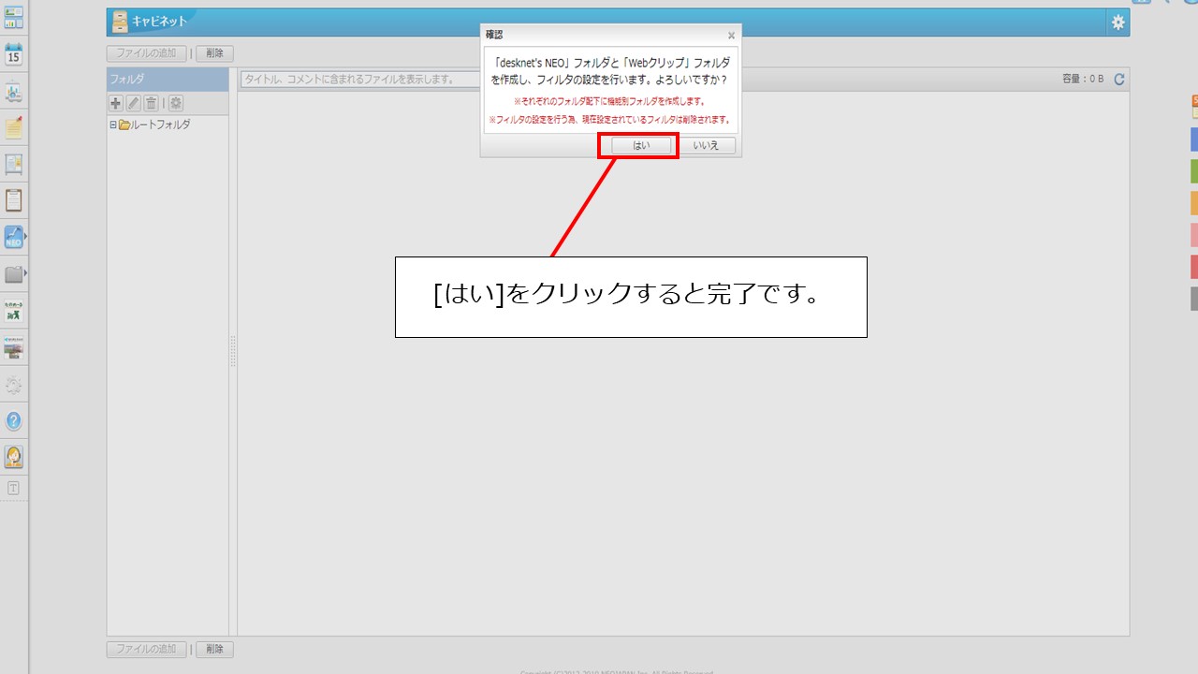The width and height of the screenshot is (1198, 674).
Task: Click the dialog message mentioning desknet's NEO
Action: [610, 70]
